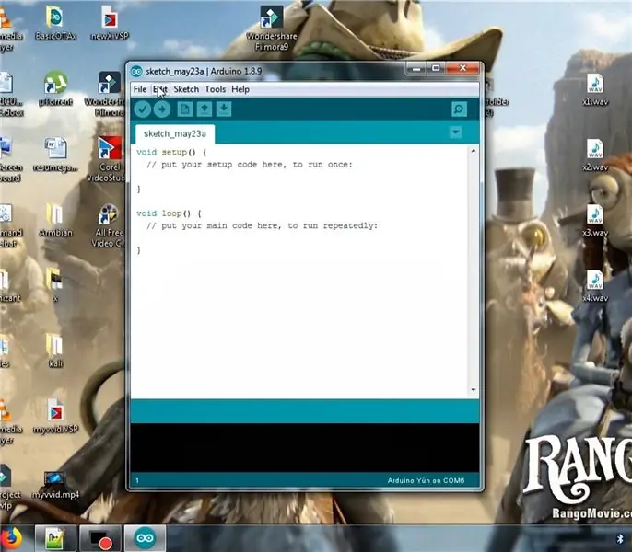Maximize the Arduino window
The width and height of the screenshot is (632, 552).
436,68
